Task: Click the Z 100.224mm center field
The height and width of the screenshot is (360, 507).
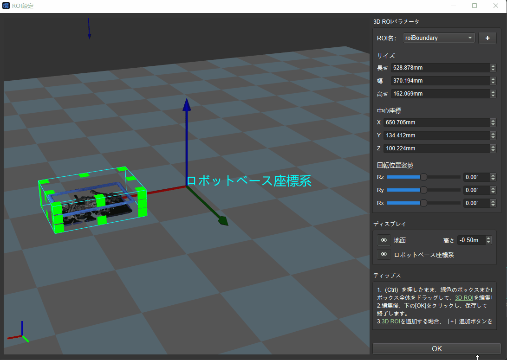Action: click(436, 148)
